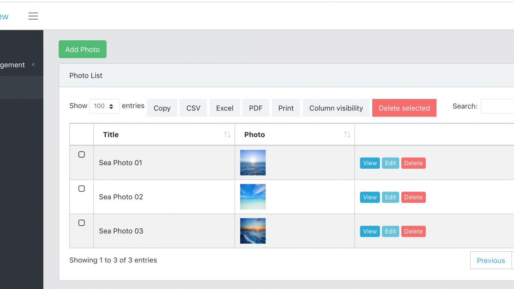The width and height of the screenshot is (514, 289).
Task: Export the table to Excel
Action: point(224,108)
